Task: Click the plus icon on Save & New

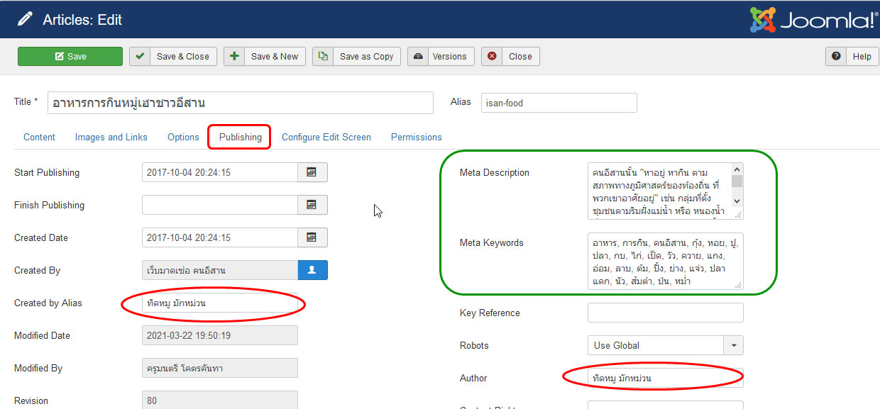Action: pos(234,56)
